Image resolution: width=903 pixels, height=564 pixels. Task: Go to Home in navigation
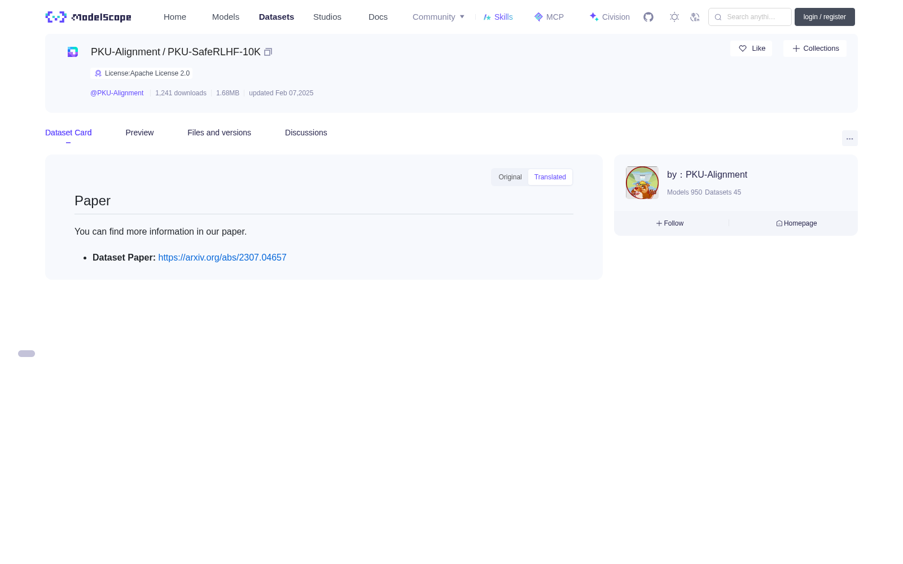tap(175, 17)
